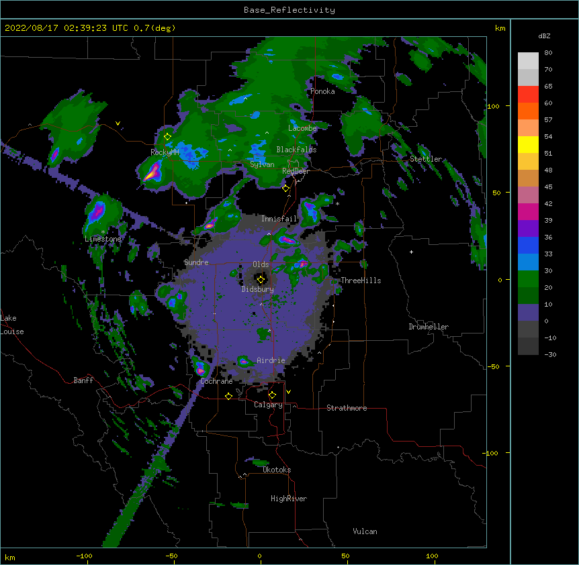Pick the pink 42-45 dBZ legend swatch

pos(528,195)
